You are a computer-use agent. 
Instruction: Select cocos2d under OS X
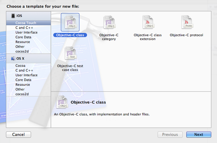[x=28, y=94]
